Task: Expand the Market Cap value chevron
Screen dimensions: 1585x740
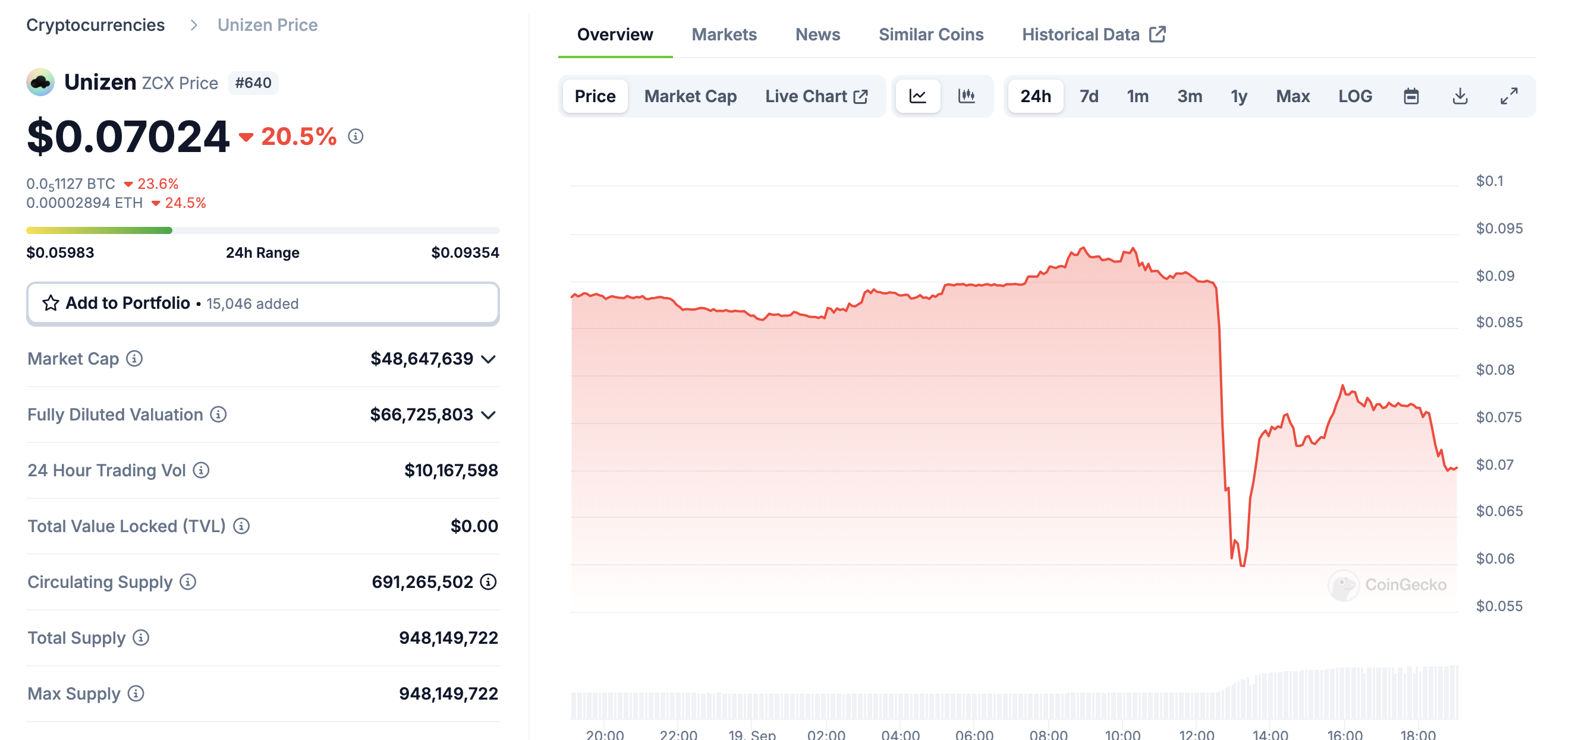Action: pos(489,359)
